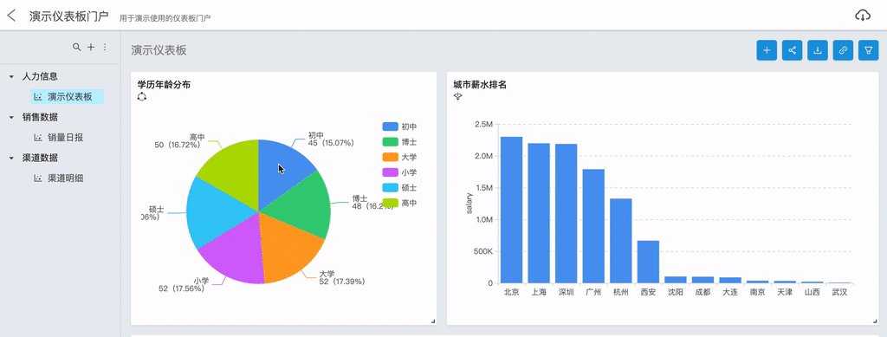Click the back arrow beside 演示仪表板门户
The image size is (887, 337).
click(x=11, y=16)
